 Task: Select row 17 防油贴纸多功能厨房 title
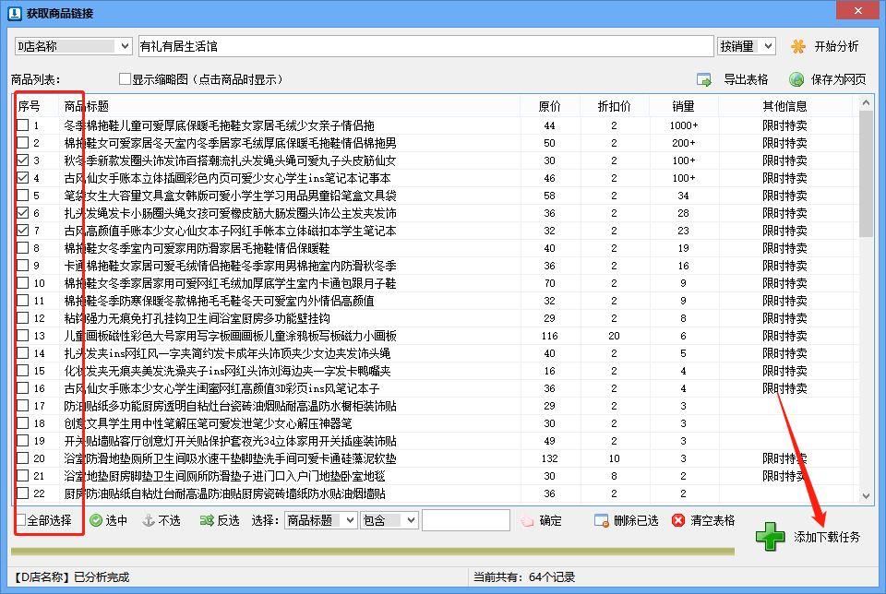point(230,406)
